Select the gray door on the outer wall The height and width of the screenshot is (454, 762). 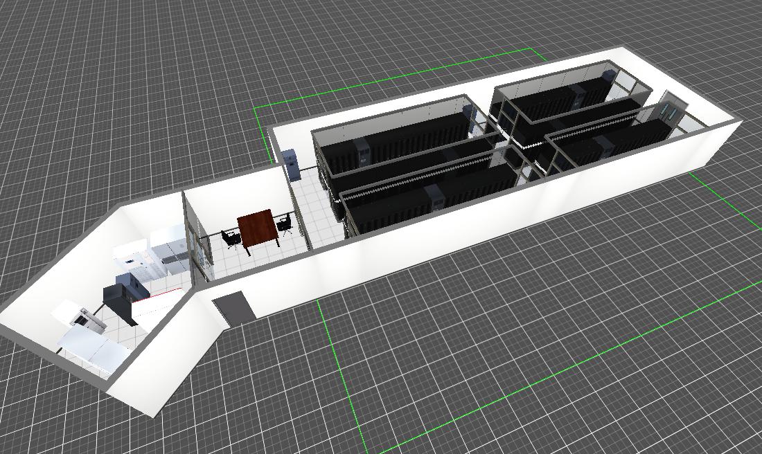231,307
